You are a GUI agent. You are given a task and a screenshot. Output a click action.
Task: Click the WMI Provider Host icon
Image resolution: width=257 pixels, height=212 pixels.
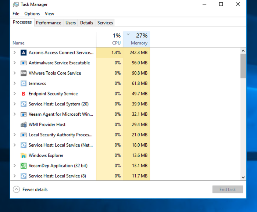24,125
